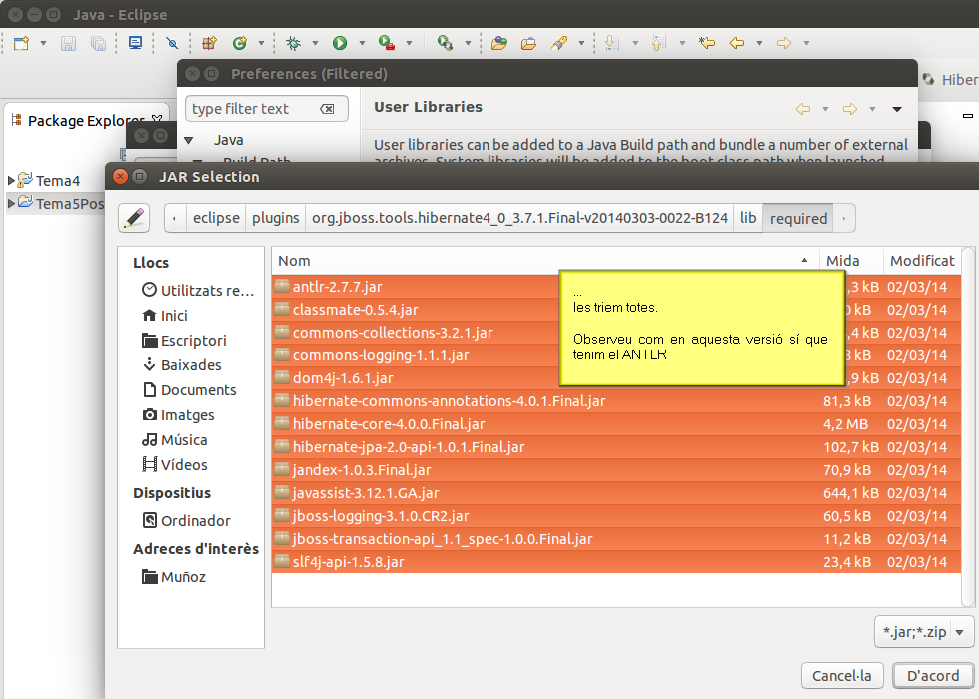Viewport: 979px width, 699px height.
Task: Click the pencil type-location icon in JAR Selection
Action: tap(134, 218)
